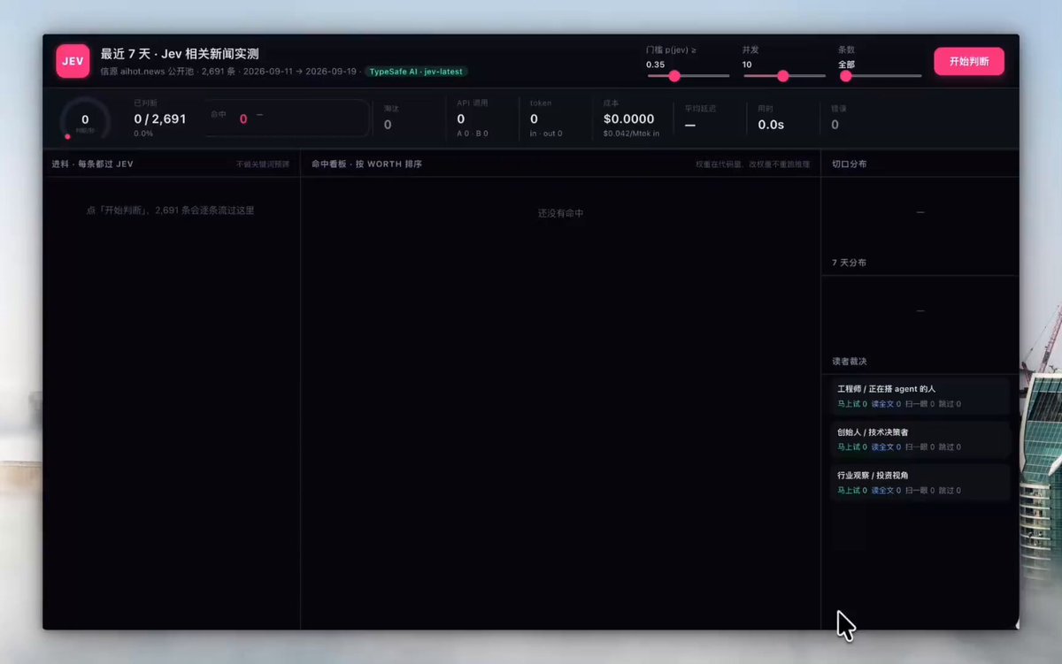Click the 进料 · 每条都过 JEV panel header

click(x=93, y=164)
